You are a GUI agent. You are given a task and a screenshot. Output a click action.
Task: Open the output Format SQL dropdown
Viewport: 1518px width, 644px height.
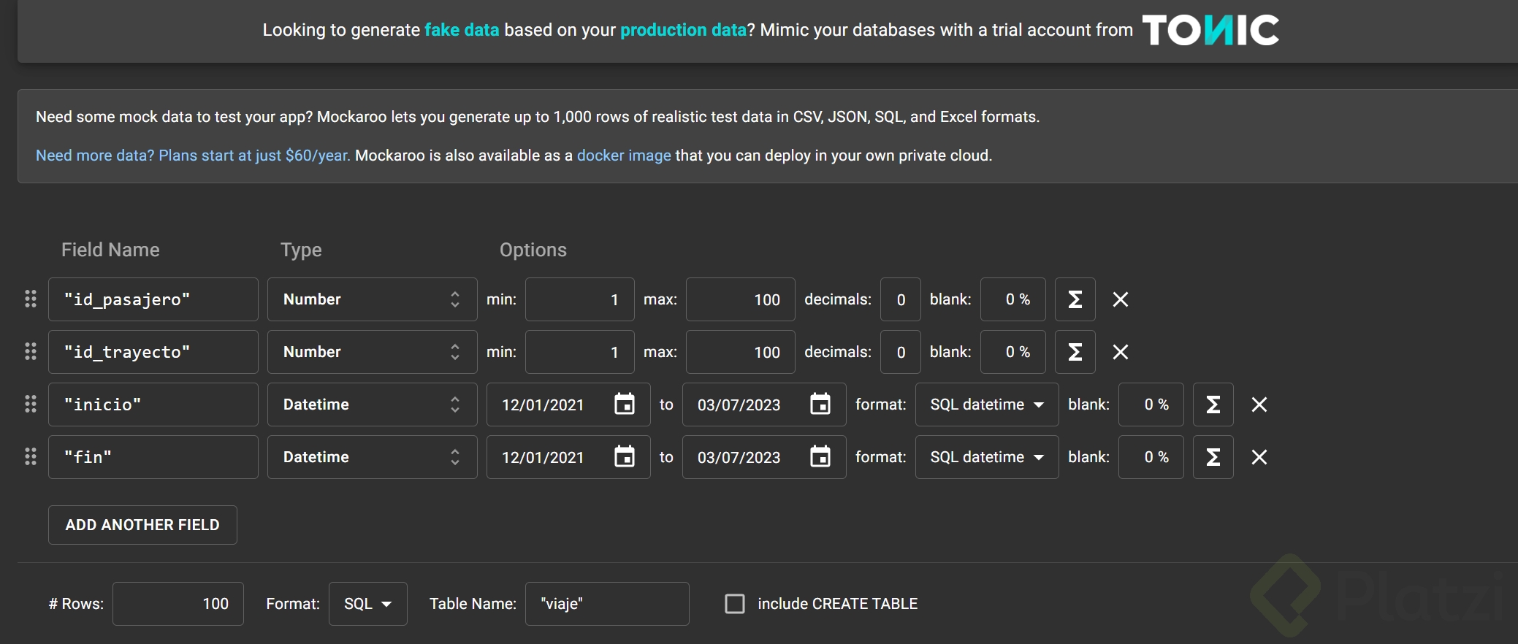click(x=368, y=604)
